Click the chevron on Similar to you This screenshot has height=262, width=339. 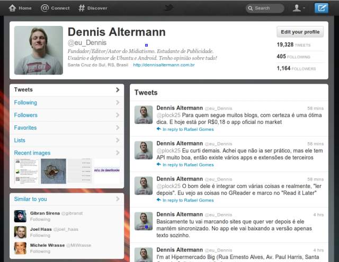118,198
